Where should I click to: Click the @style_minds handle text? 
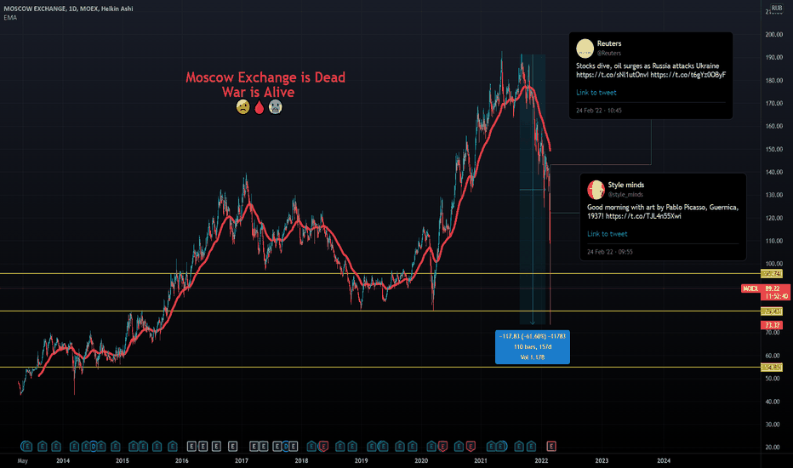pos(625,194)
